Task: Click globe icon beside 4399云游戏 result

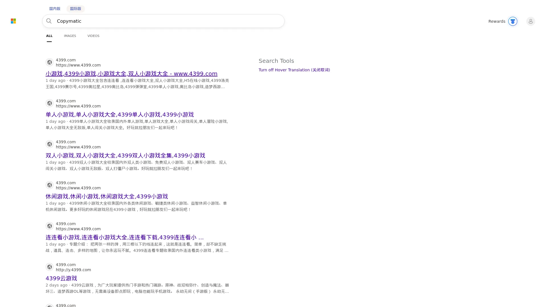Action: point(50,267)
